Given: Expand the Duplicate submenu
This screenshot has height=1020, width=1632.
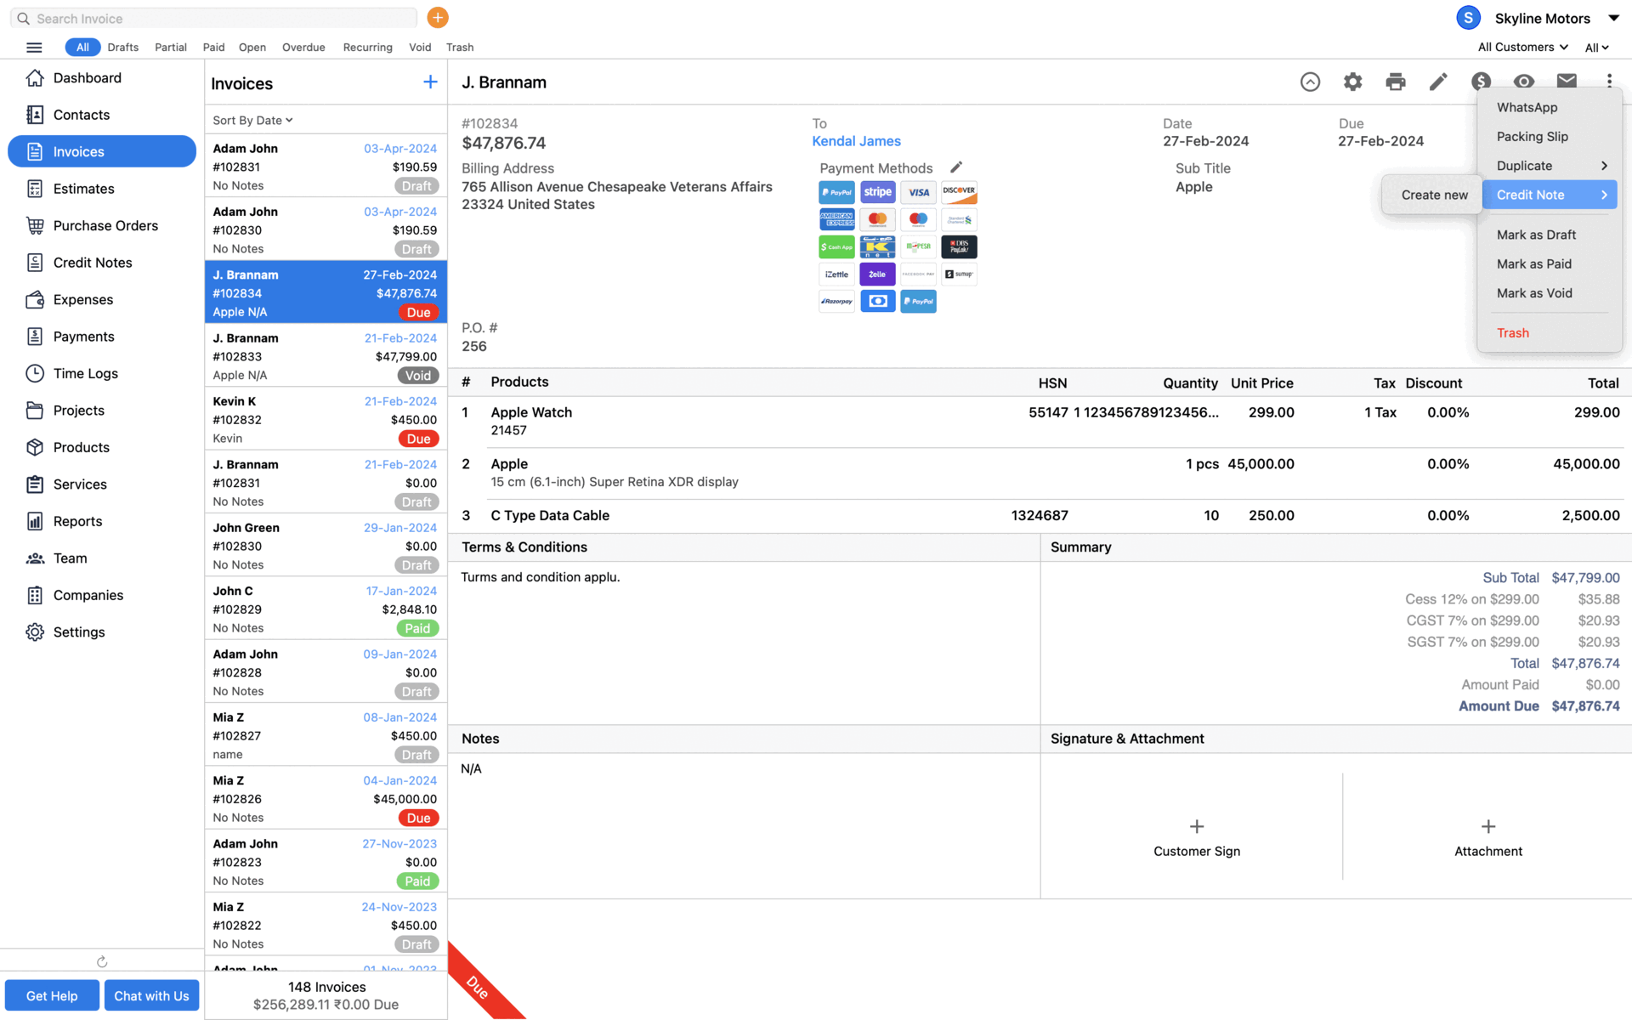Looking at the screenshot, I should pyautogui.click(x=1550, y=166).
